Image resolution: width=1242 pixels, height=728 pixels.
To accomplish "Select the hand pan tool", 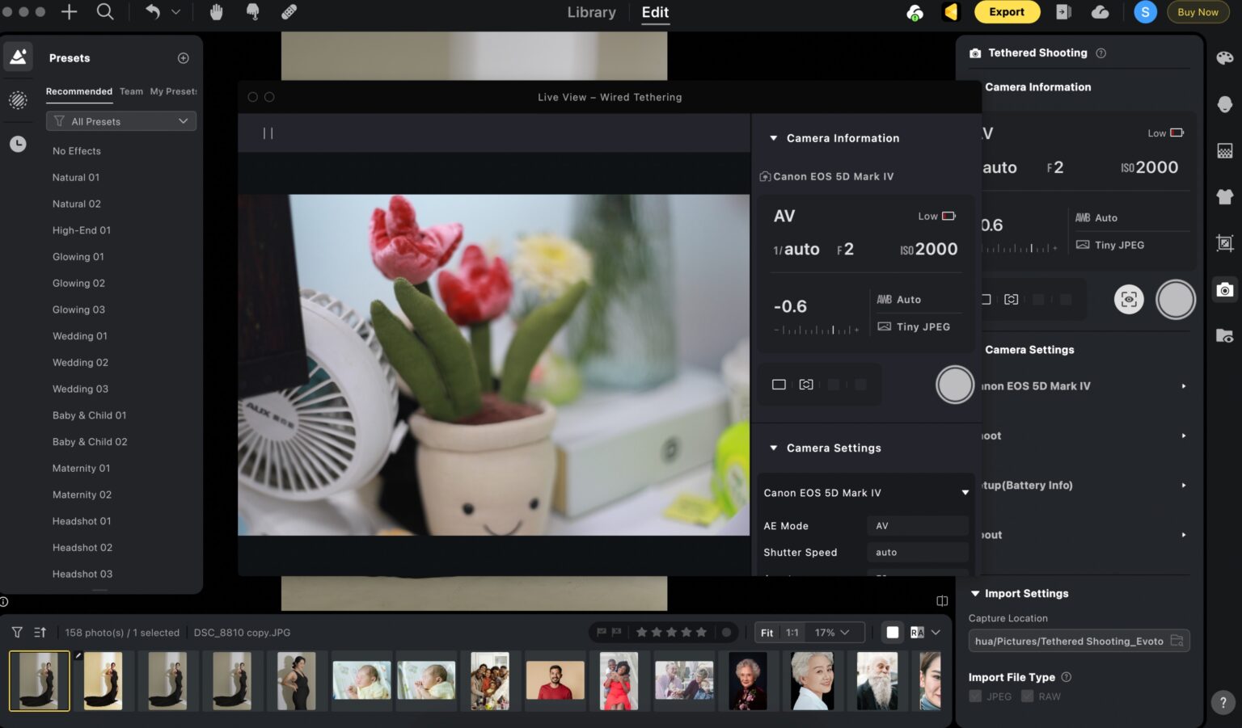I will [216, 12].
